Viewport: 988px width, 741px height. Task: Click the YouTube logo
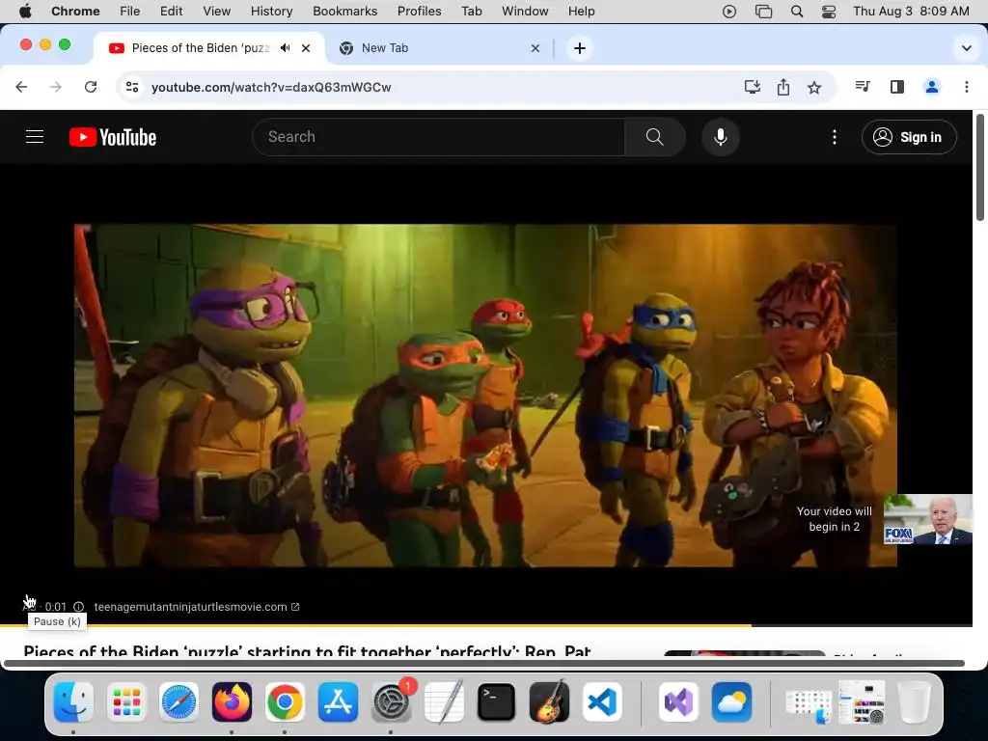pyautogui.click(x=113, y=137)
